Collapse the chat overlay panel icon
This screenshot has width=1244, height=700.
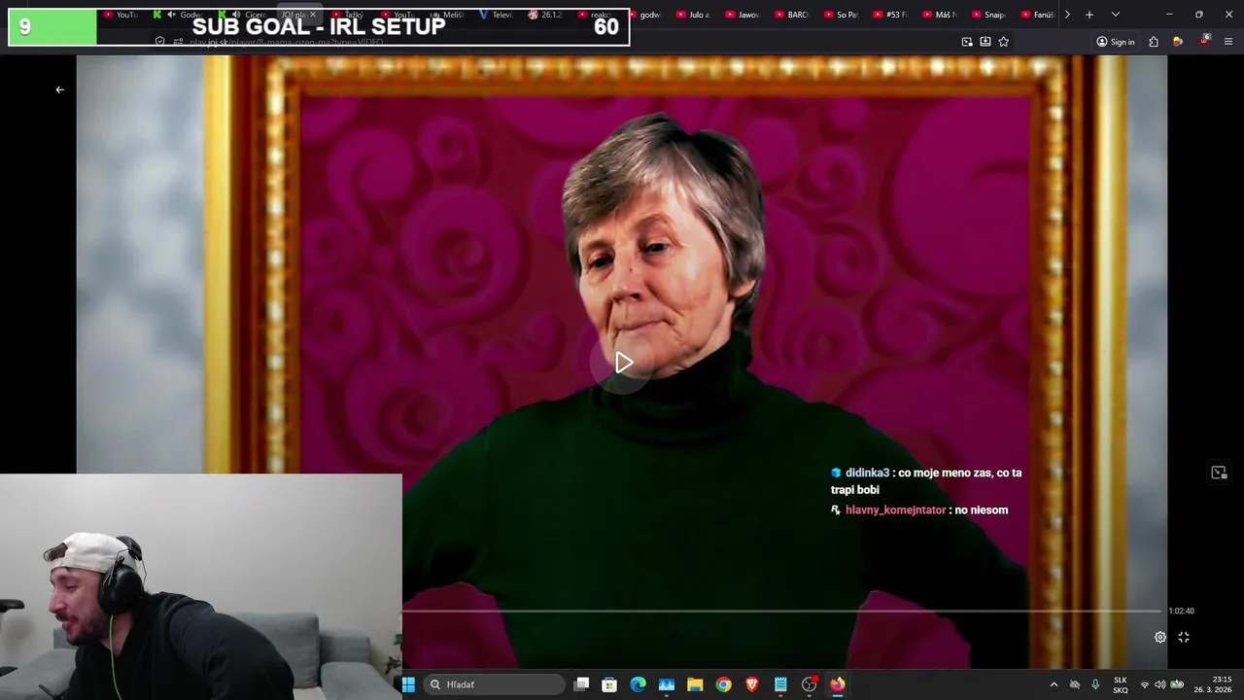click(1219, 472)
